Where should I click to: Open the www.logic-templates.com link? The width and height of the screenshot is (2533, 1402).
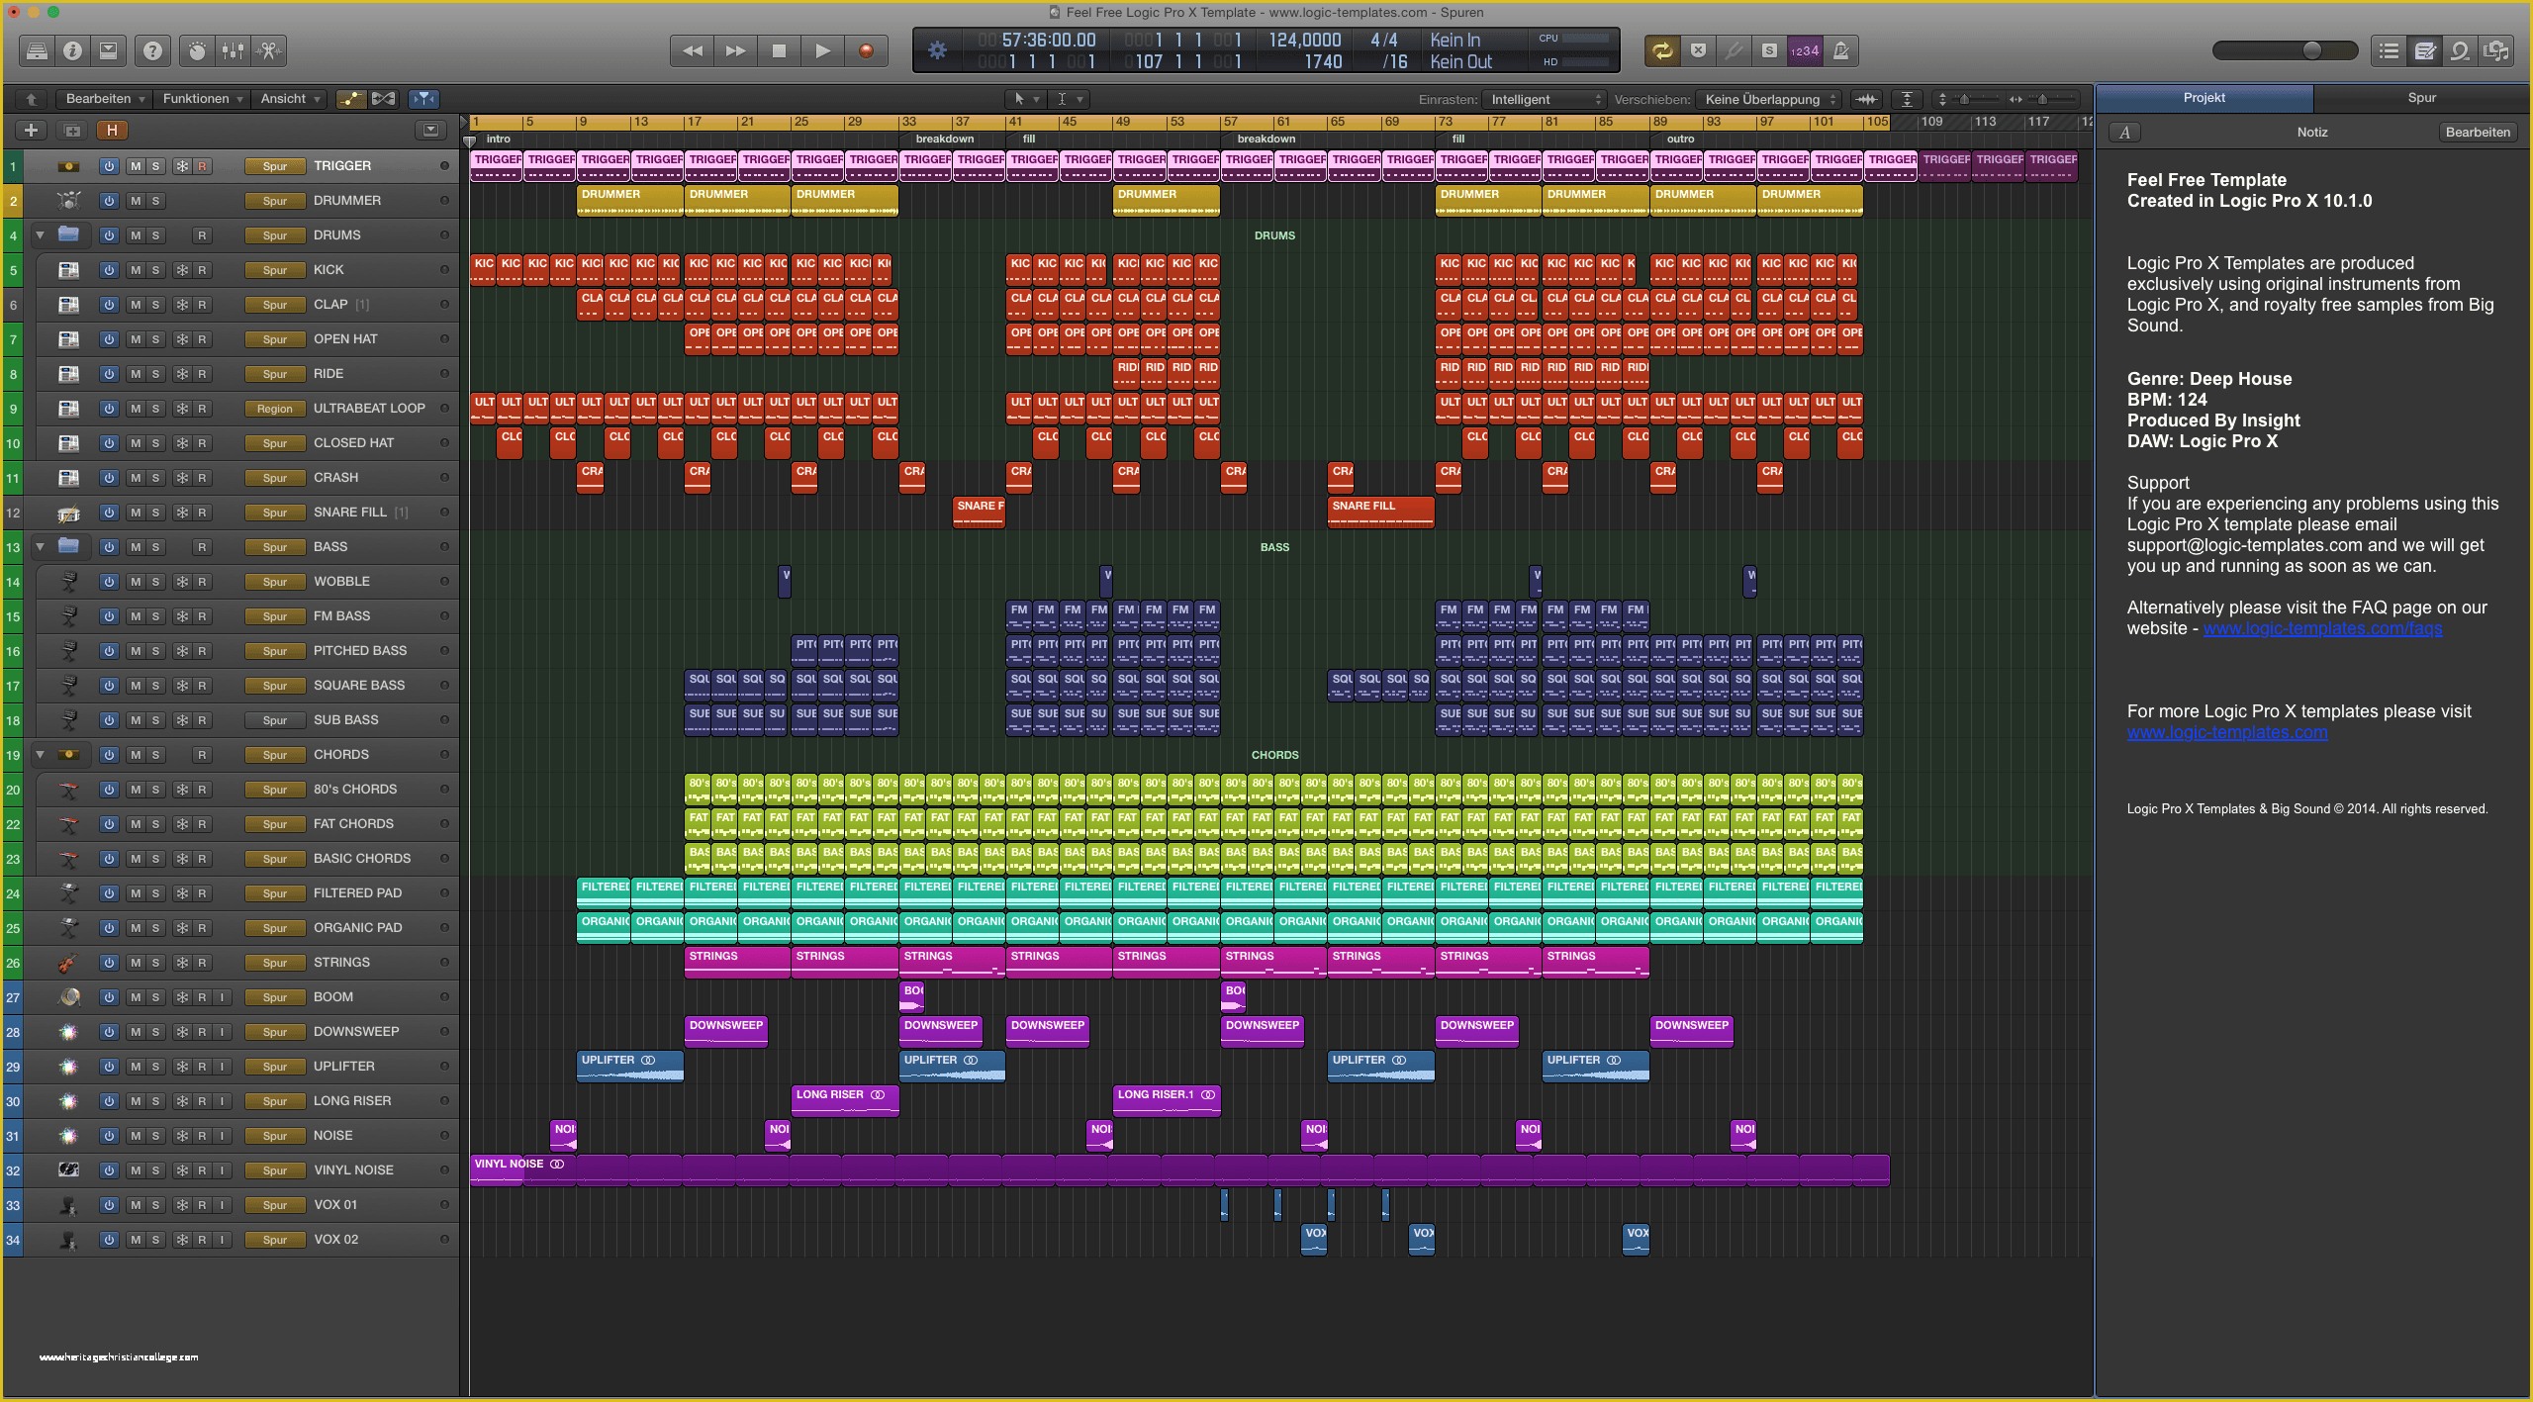point(2227,732)
